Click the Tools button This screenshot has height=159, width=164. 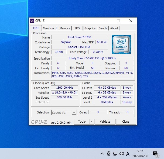coord(82,122)
